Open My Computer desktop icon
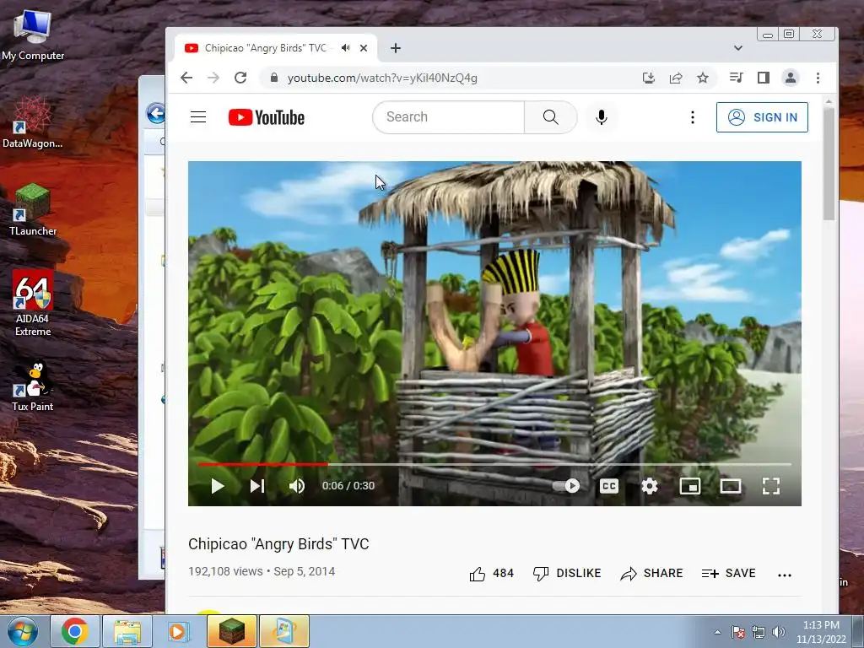Image resolution: width=864 pixels, height=648 pixels. pyautogui.click(x=33, y=34)
